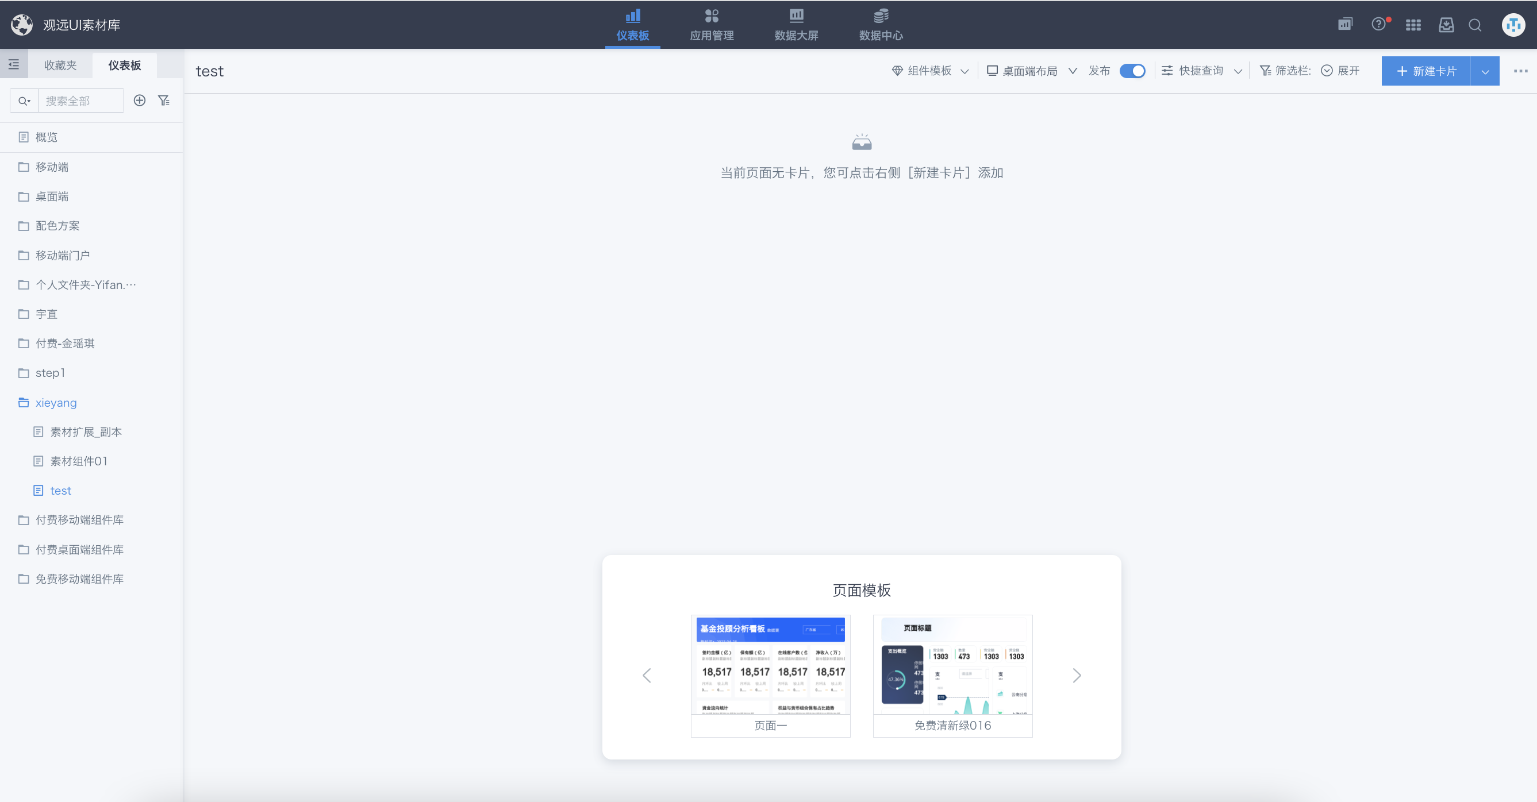Open the 组件模板 dropdown

pyautogui.click(x=929, y=71)
